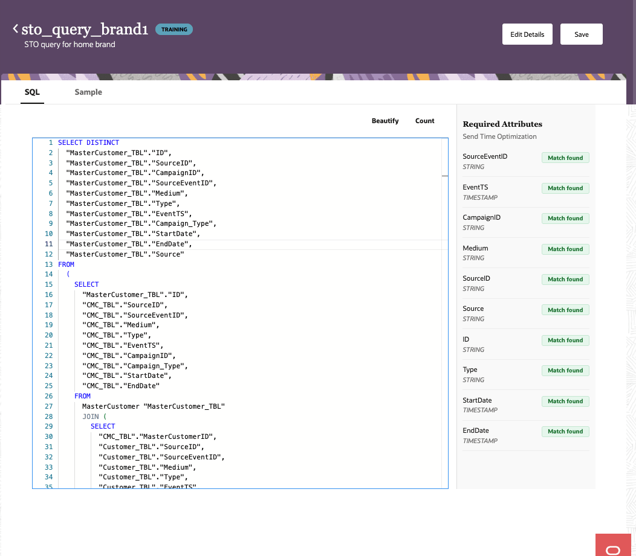This screenshot has width=636, height=556.
Task: Click Match found badge for Source
Action: coord(565,310)
